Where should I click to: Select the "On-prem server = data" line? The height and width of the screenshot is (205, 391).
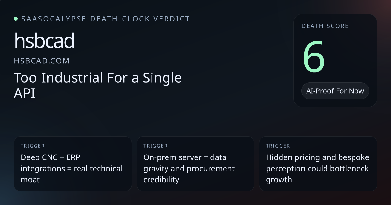pyautogui.click(x=185, y=157)
